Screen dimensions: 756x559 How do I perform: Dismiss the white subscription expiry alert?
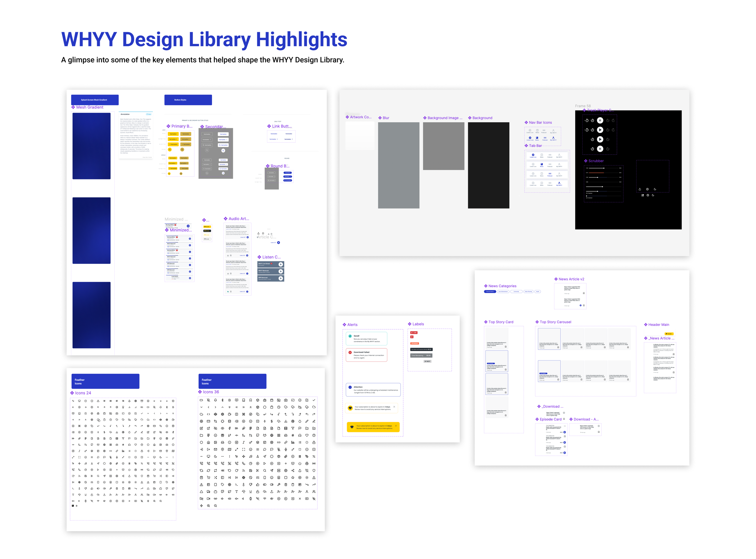[x=394, y=407]
